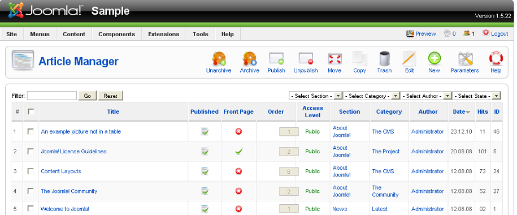Sort by the Title column header

tap(113, 111)
